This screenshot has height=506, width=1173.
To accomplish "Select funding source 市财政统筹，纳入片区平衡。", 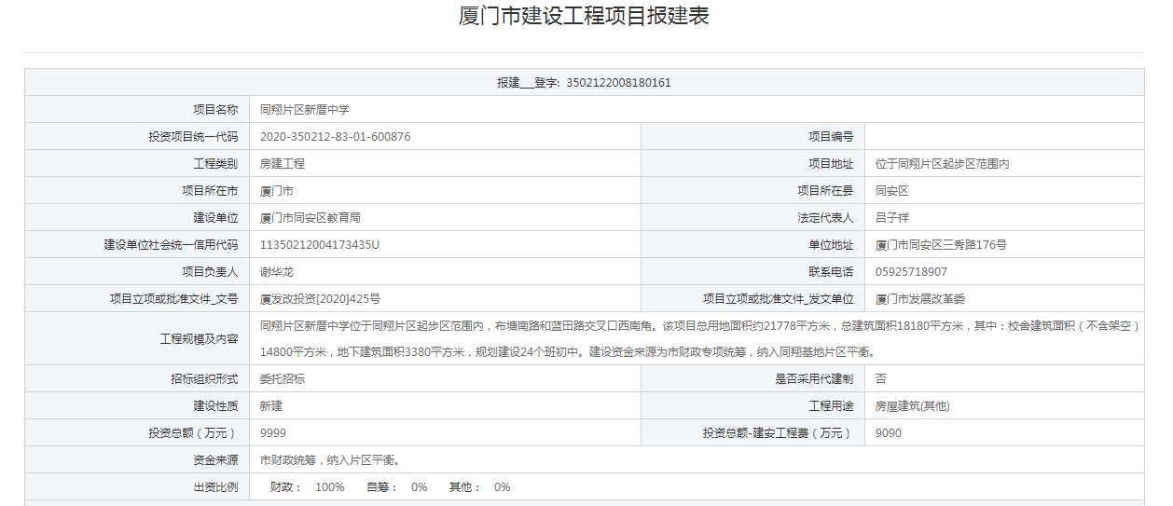I will tap(331, 460).
